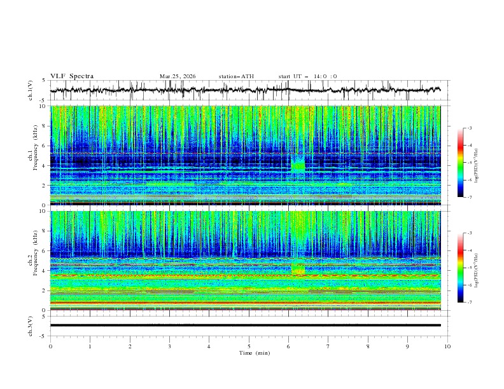The height and width of the screenshot is (389, 504).
Task: Click the "-7" tick on the ch.2 color bar
Action: 469,302
